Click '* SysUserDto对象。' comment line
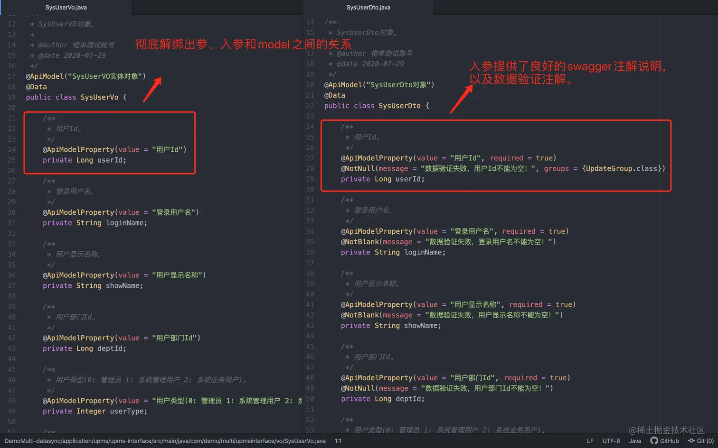This screenshot has height=448, width=718. click(364, 33)
